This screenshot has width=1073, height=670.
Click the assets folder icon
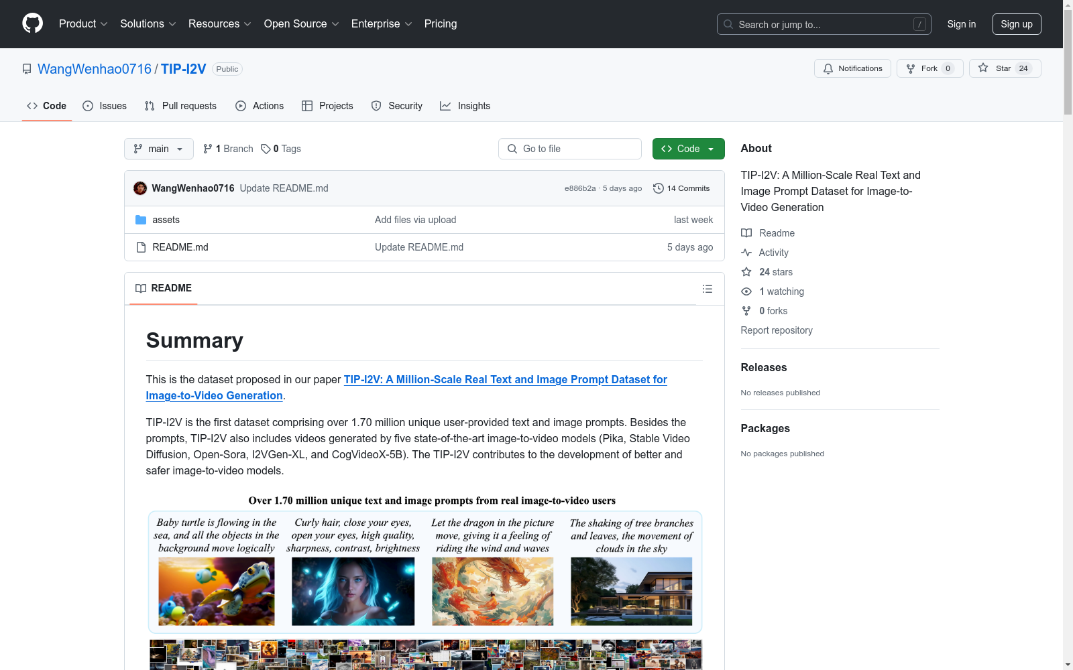[141, 220]
